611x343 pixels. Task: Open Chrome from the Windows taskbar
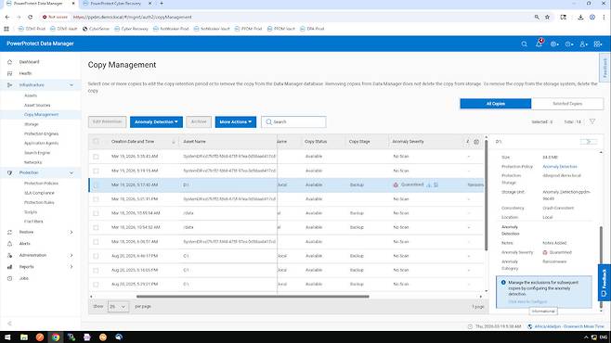coord(56,337)
